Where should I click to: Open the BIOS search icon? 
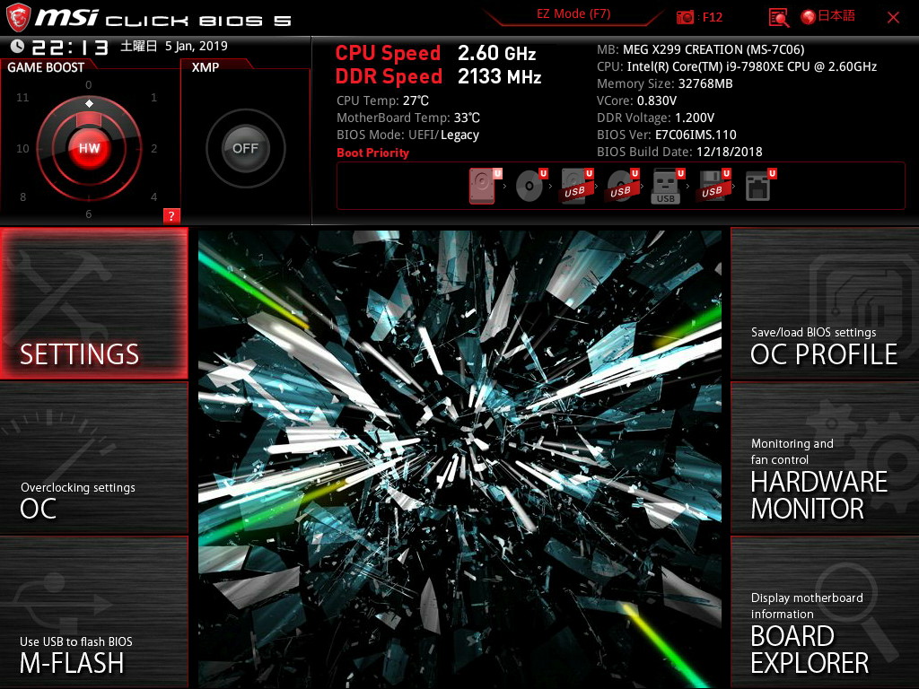point(778,17)
